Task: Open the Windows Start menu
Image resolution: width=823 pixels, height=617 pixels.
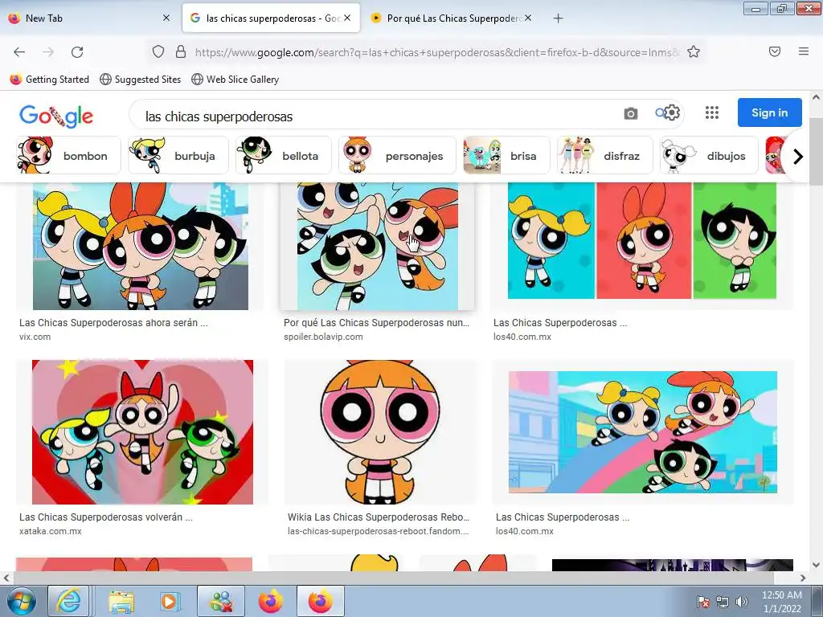Action: click(x=21, y=601)
